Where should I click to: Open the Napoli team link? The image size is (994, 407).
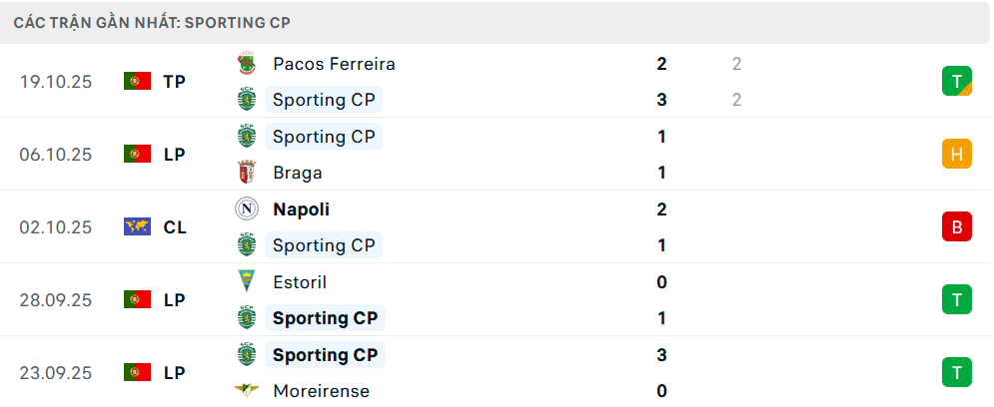pos(301,209)
